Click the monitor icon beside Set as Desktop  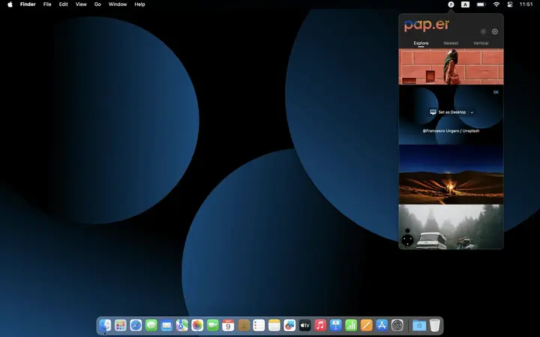[x=433, y=112]
